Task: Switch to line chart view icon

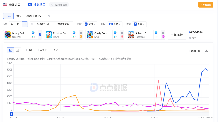Action: pyautogui.click(x=10, y=50)
